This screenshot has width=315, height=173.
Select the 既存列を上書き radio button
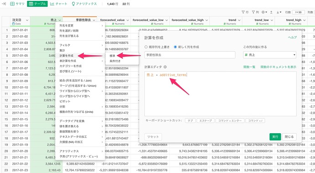(x=146, y=47)
